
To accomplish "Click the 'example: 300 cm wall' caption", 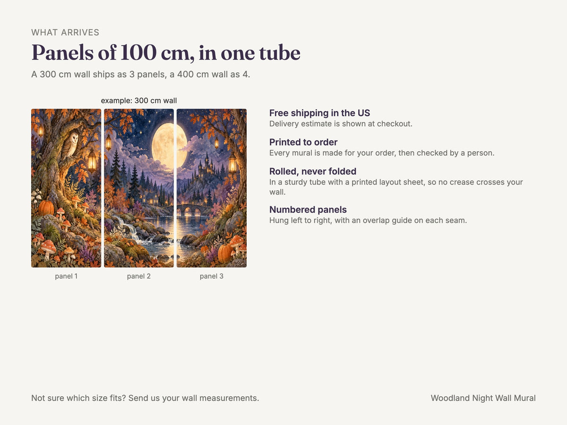I will click(x=139, y=101).
